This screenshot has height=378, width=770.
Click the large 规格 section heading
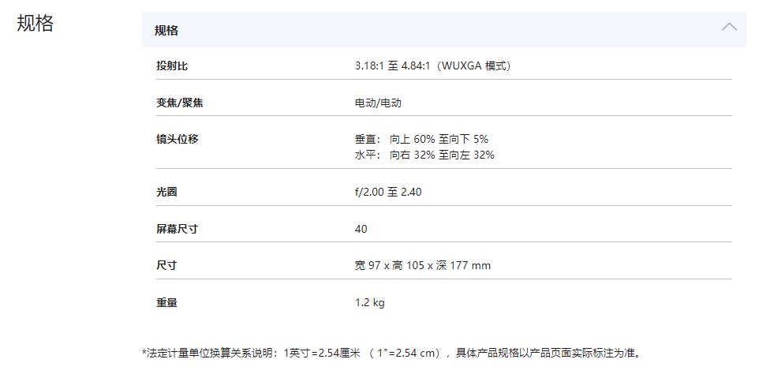(35, 23)
